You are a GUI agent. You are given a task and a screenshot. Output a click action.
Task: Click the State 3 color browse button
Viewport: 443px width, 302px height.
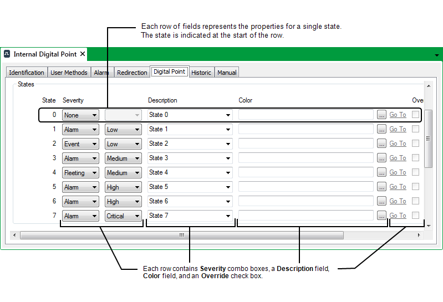(381, 158)
